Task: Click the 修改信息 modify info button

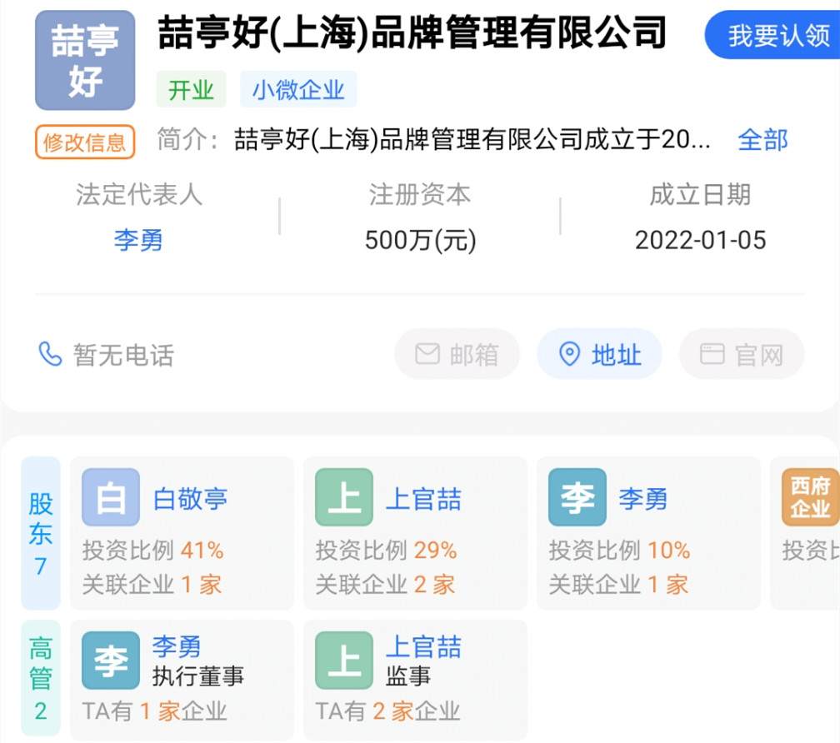Action: pos(83,142)
